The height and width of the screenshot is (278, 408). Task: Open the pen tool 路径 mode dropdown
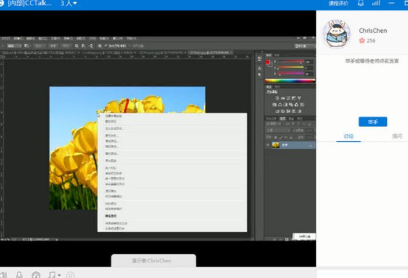click(x=15, y=46)
